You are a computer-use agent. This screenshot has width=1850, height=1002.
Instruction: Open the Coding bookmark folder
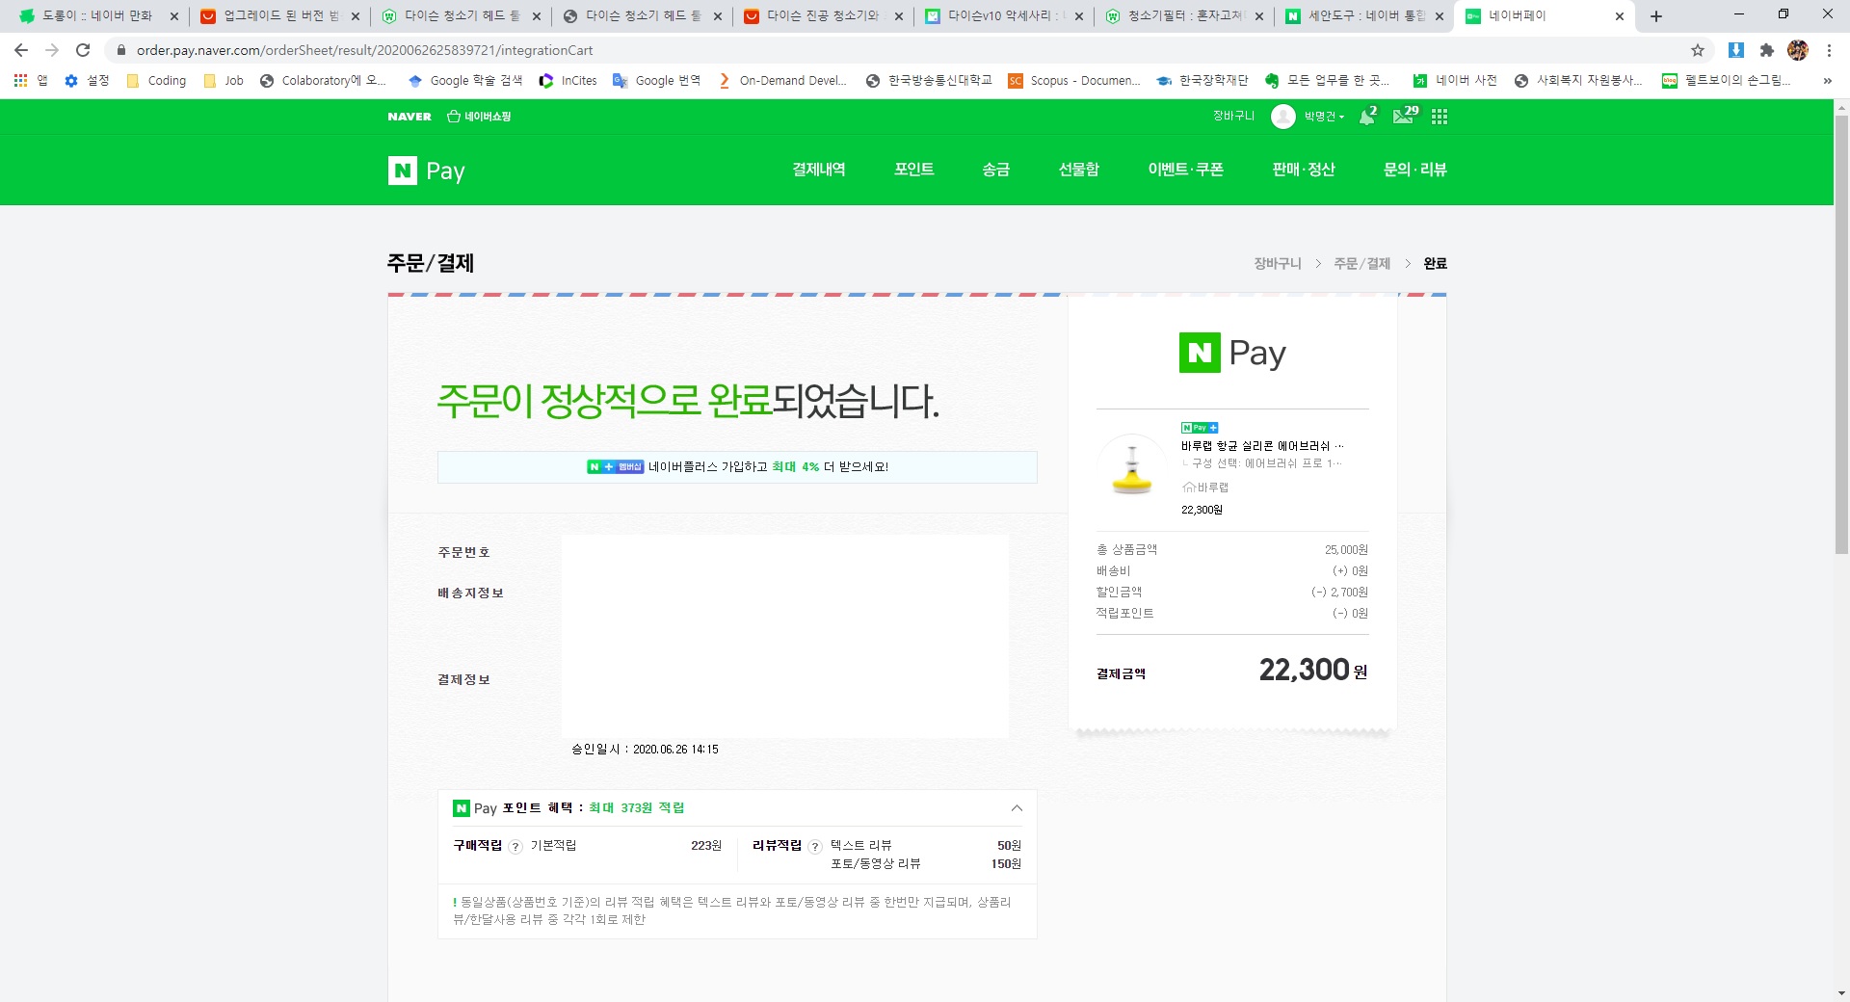point(156,81)
